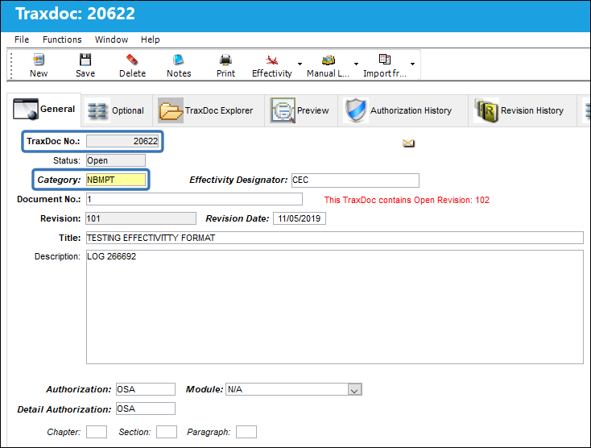Viewport: 591px width, 448px height.
Task: Click the Document No. field
Action: (x=194, y=199)
